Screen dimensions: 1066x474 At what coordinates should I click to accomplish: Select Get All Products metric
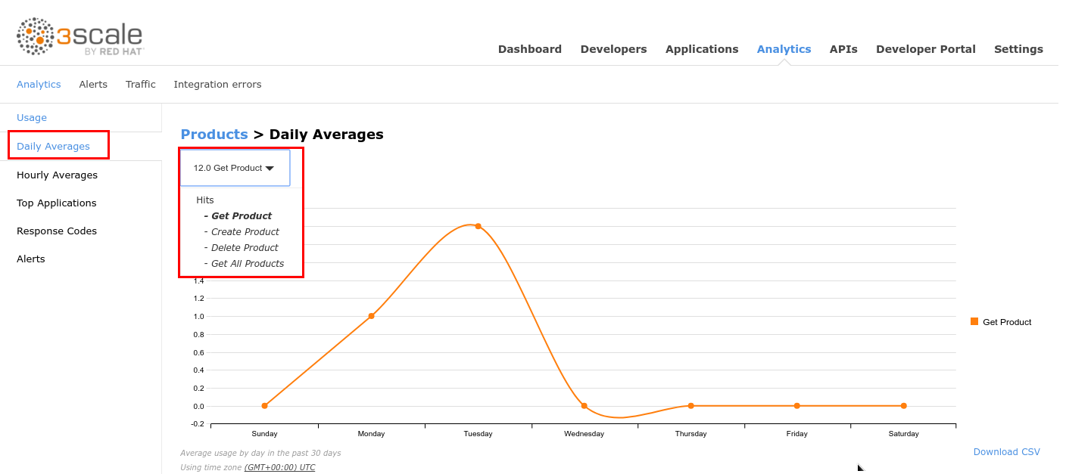[x=247, y=264]
